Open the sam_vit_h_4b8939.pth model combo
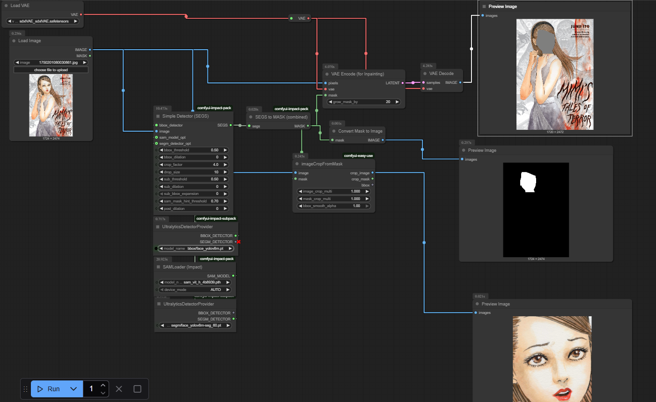656x402 pixels. point(195,282)
